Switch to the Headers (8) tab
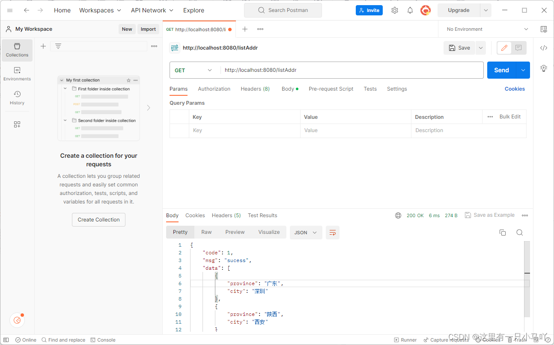554x345 pixels. 255,89
